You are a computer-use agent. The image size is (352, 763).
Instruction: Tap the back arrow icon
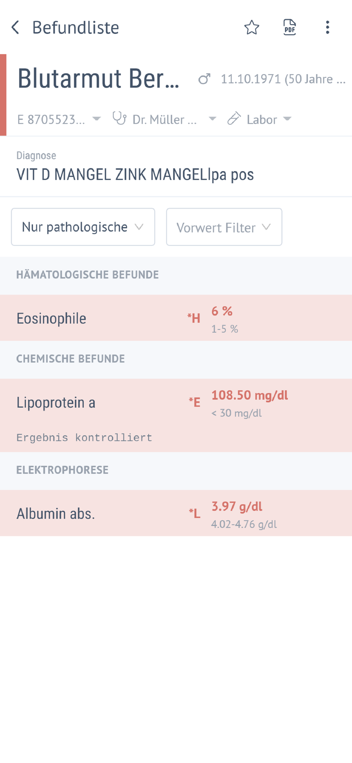pos(16,27)
